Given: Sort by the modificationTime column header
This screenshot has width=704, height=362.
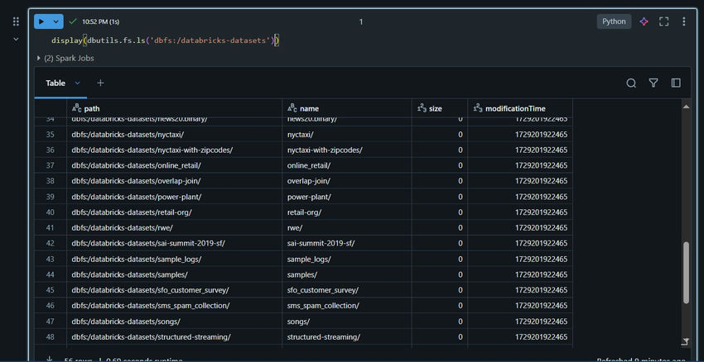Looking at the screenshot, I should click(520, 108).
